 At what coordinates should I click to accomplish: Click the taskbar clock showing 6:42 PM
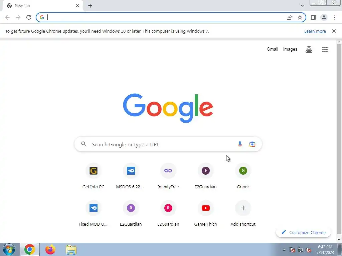click(325, 250)
